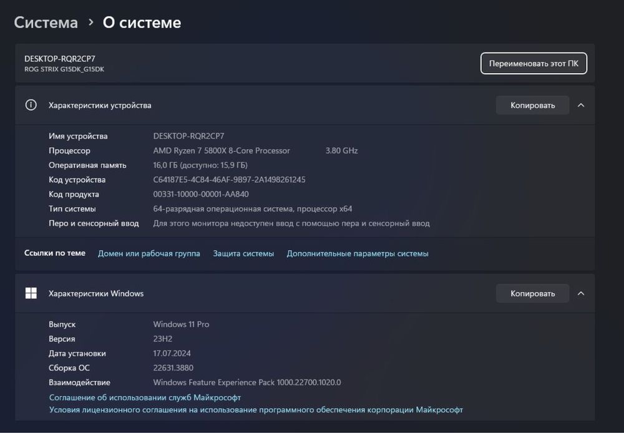Image resolution: width=624 pixels, height=433 pixels.
Task: Select the 16,0 ГБ memory value
Action: click(200, 165)
